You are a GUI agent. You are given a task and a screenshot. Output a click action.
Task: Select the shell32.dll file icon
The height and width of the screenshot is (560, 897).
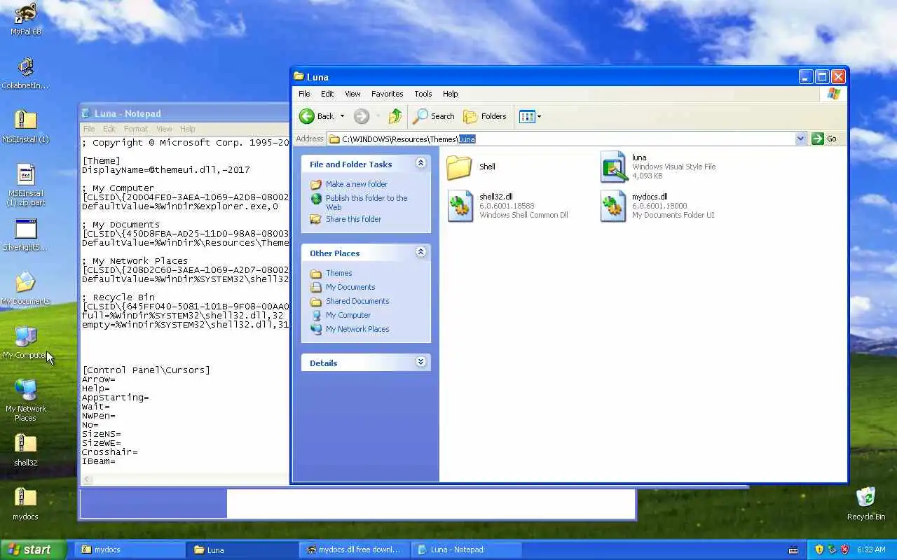click(460, 206)
